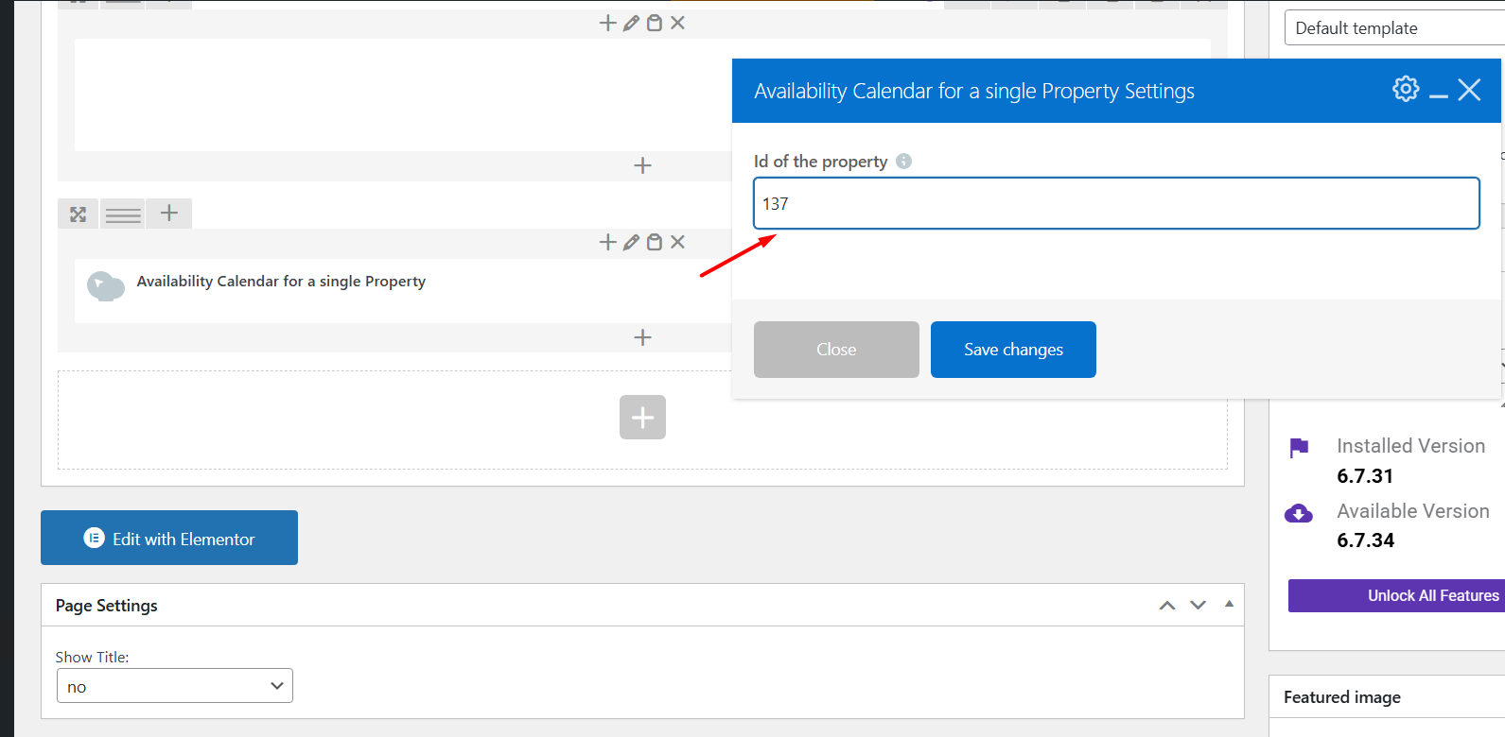Screen dimensions: 1505x737
Task: Move Page Settings panel down with the chevron
Action: pos(1198,606)
